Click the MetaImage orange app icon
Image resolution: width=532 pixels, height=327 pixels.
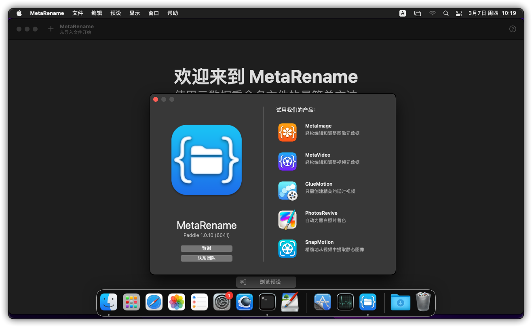point(287,132)
